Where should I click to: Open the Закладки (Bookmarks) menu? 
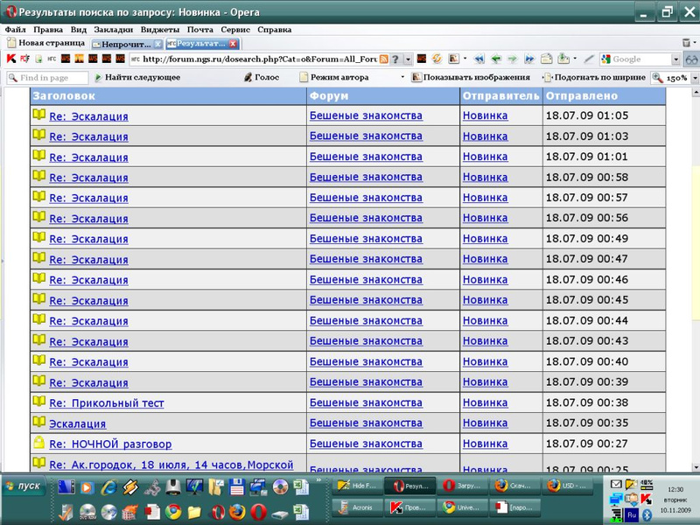(113, 29)
